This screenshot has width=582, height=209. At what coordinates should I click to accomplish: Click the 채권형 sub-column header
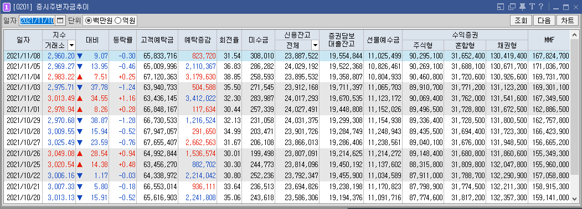[x=507, y=46]
